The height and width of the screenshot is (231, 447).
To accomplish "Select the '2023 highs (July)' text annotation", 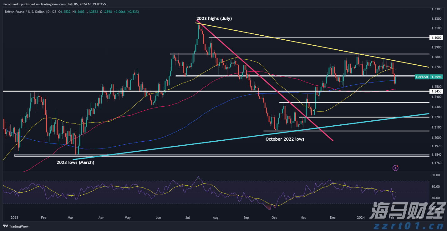I will click(214, 18).
